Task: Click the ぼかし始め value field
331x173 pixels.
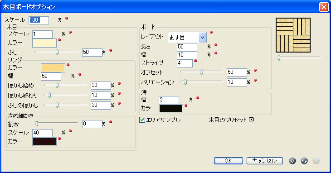Action: pos(101,85)
